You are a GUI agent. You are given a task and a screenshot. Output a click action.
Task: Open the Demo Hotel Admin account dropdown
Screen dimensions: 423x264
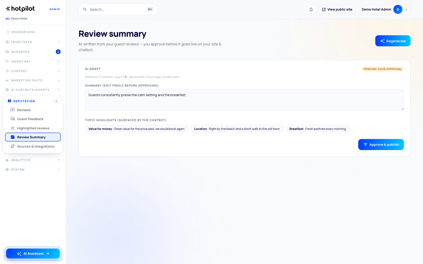[384, 10]
